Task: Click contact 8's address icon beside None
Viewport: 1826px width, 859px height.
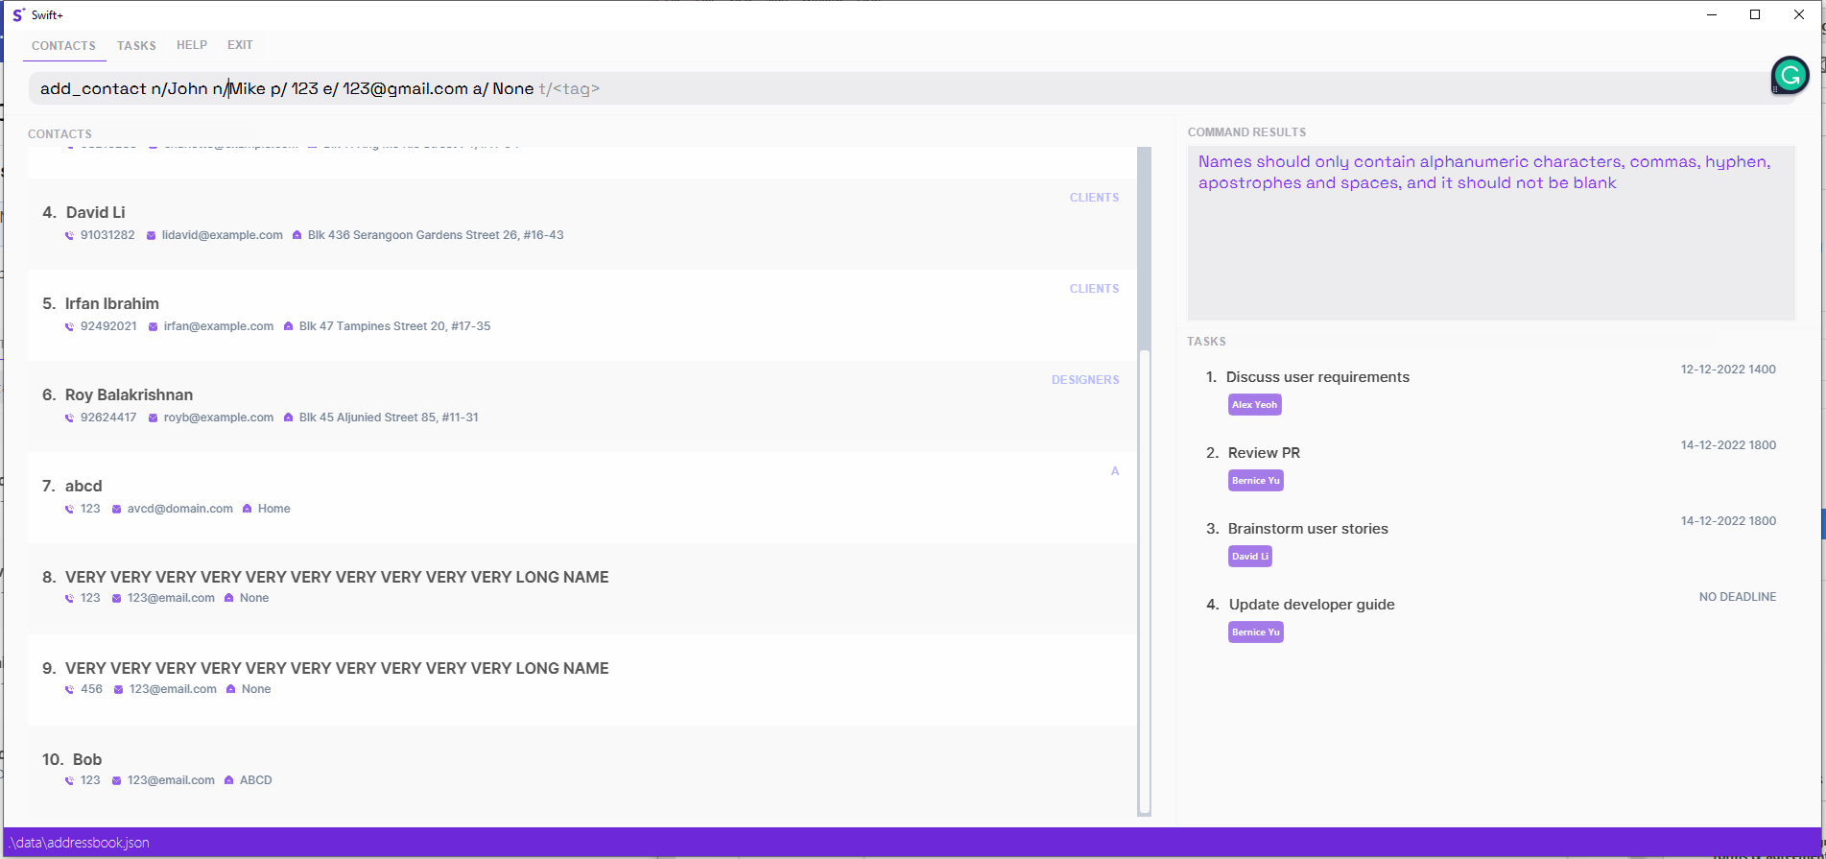Action: (x=228, y=598)
